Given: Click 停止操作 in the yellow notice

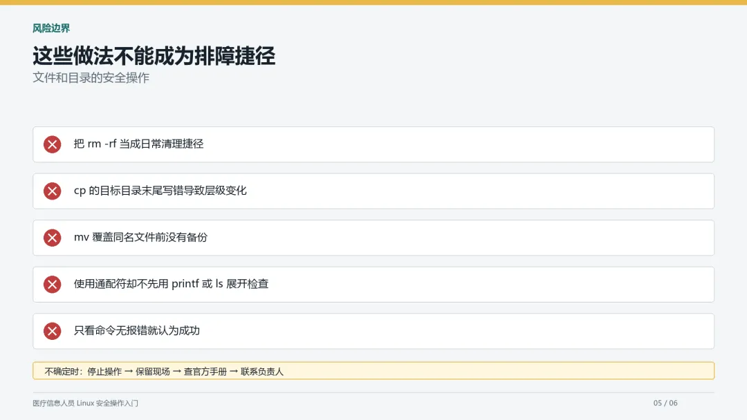Looking at the screenshot, I should tap(104, 372).
